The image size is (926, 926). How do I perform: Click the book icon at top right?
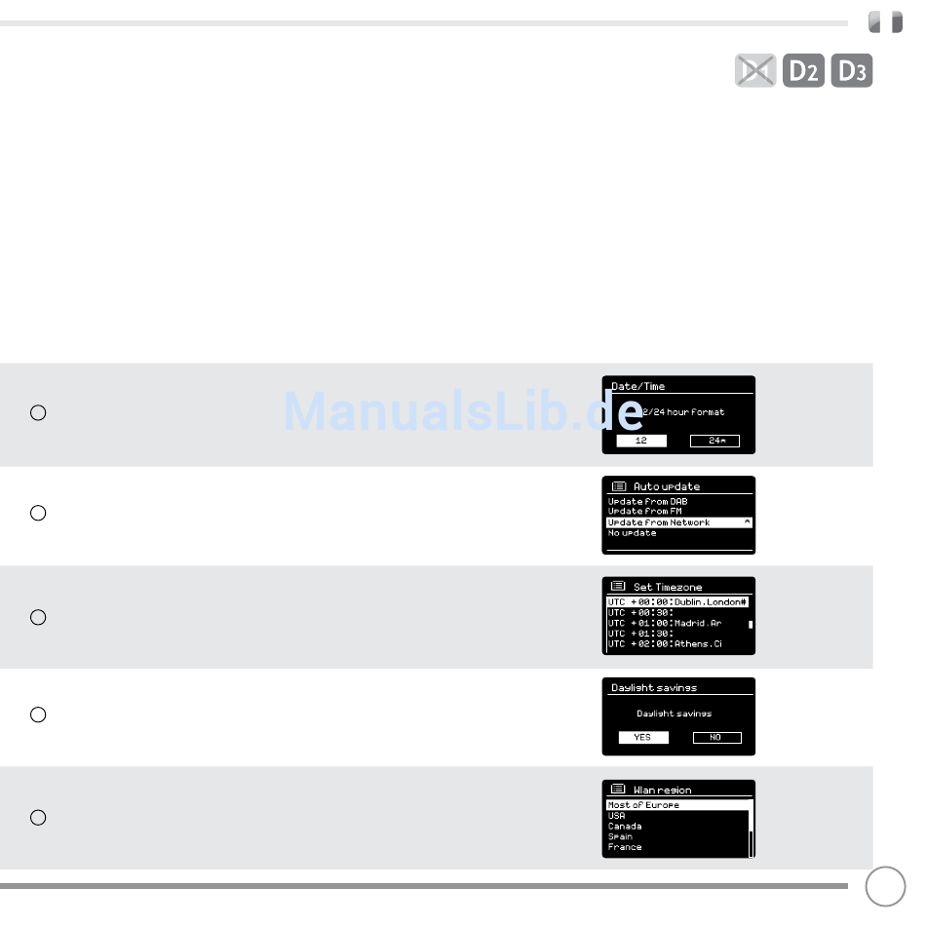coord(885,21)
